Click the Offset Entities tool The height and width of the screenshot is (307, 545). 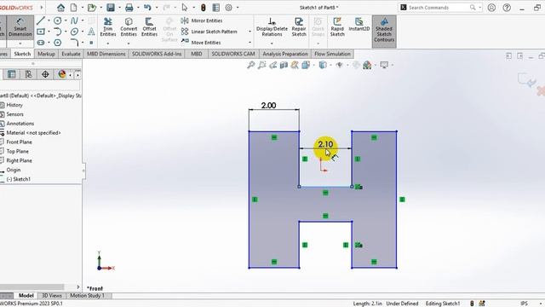pyautogui.click(x=149, y=27)
